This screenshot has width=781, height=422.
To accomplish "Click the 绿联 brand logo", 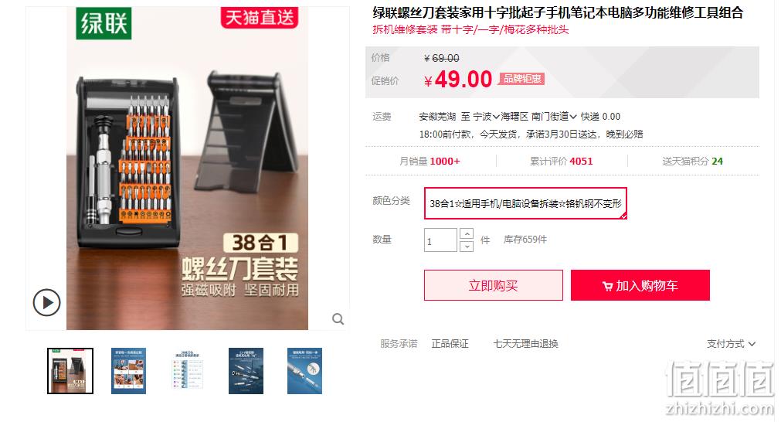I will click(104, 23).
